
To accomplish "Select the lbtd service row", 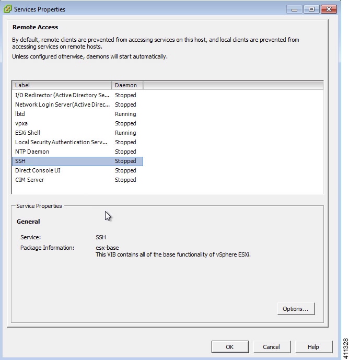I will [77, 114].
